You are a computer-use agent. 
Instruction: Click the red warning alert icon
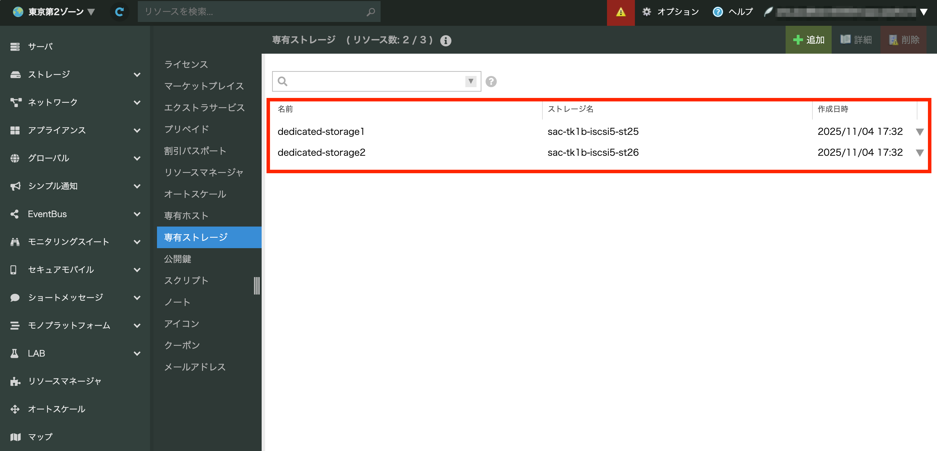coord(621,12)
